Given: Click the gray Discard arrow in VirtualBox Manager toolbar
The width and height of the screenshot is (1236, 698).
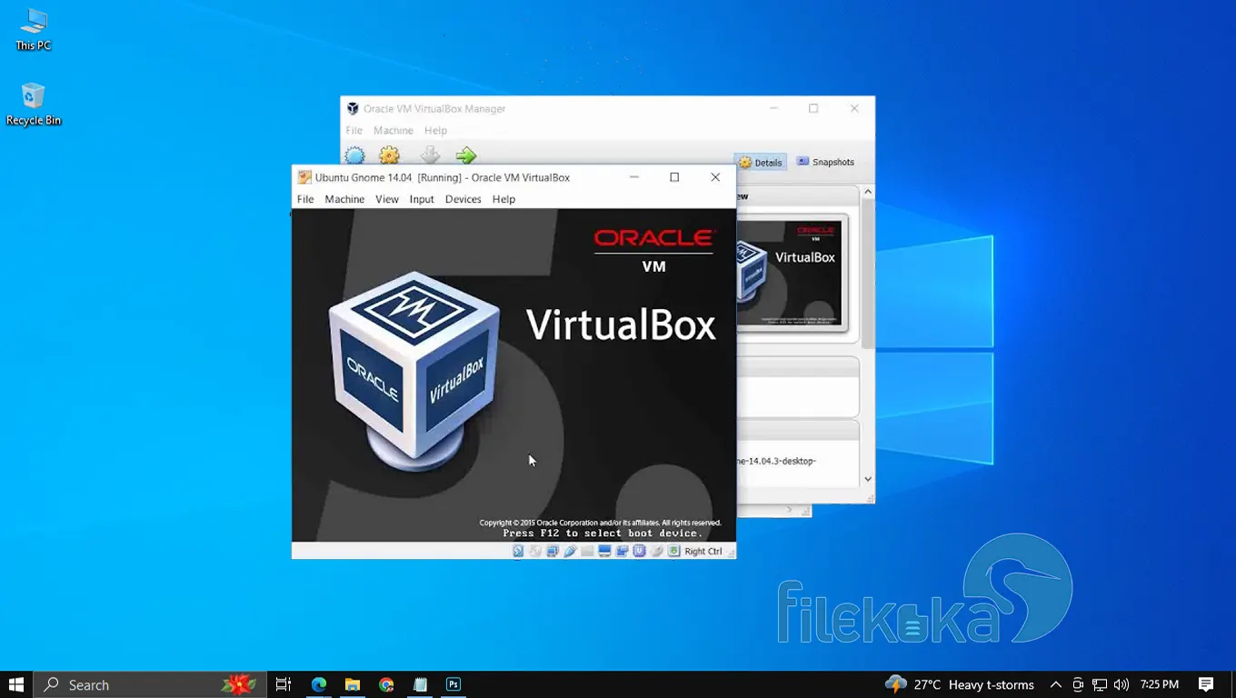Looking at the screenshot, I should (430, 156).
